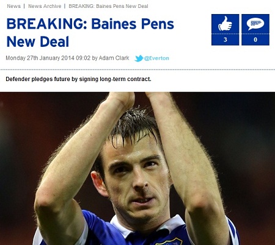Click the comment count number 0
275x245 pixels.
(255, 40)
